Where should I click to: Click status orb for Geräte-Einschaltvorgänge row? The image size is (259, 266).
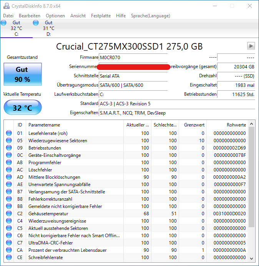pyautogui.click(x=9, y=155)
